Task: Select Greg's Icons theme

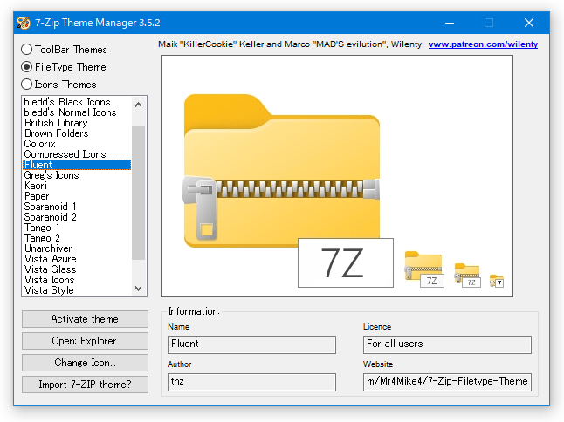Action: click(x=77, y=175)
